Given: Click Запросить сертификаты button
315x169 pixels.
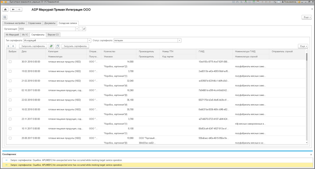Looking at the screenshot, I should 33,46.
